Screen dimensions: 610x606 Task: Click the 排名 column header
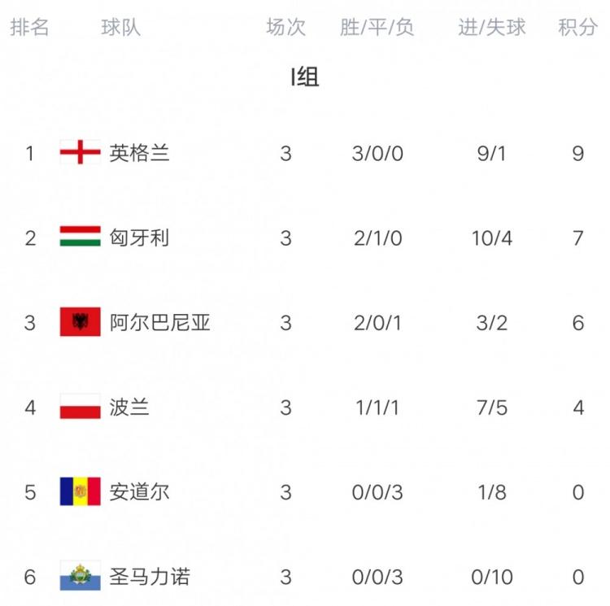29,28
